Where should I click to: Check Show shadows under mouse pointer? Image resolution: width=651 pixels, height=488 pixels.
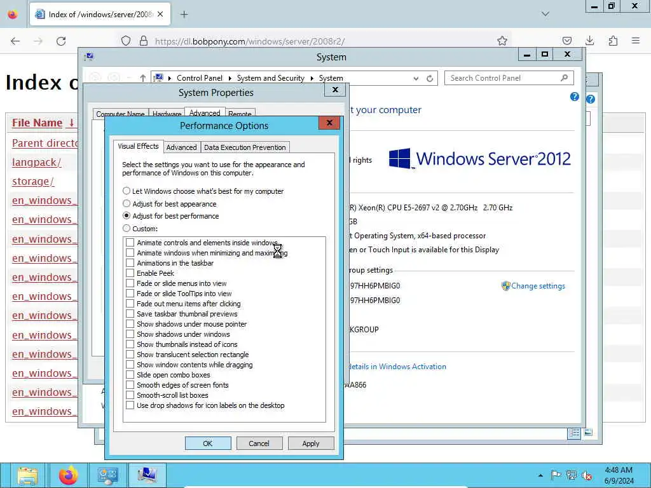point(130,323)
